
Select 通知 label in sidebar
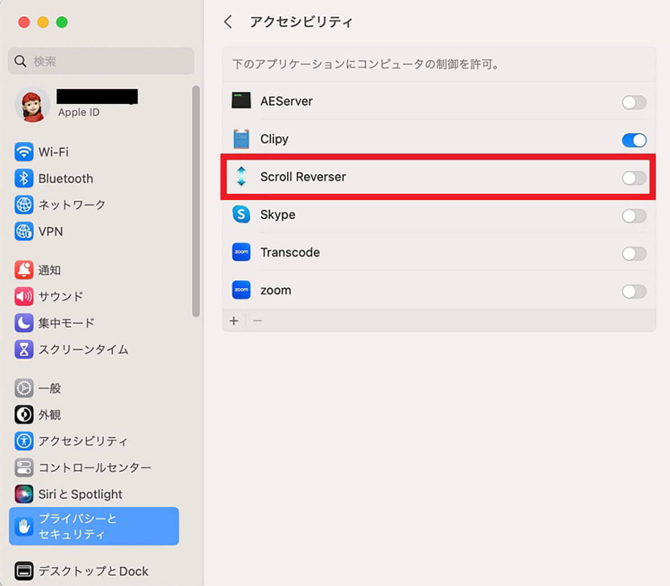tap(49, 270)
